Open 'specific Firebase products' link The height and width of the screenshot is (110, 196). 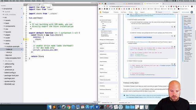(142, 42)
